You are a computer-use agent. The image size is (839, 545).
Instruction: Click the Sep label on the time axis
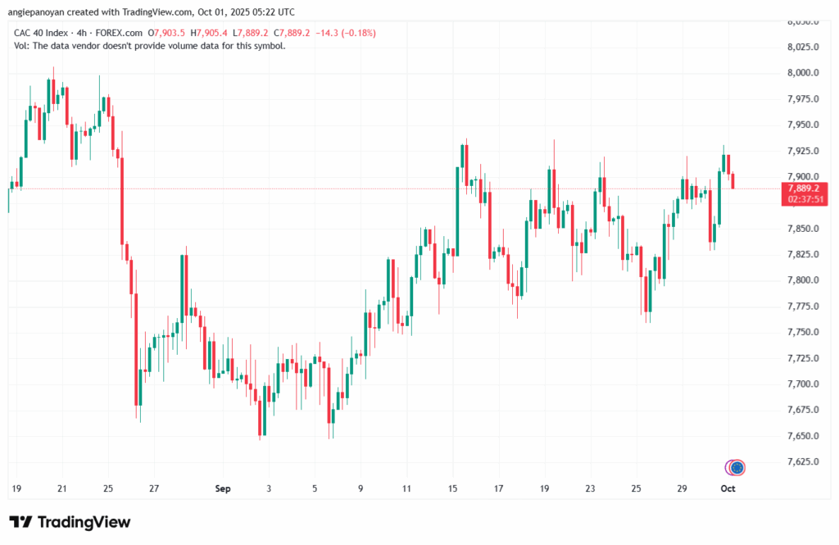(222, 488)
